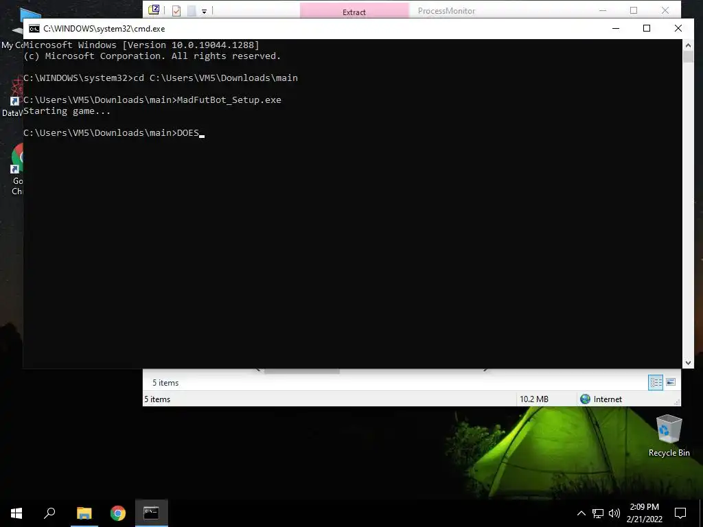The height and width of the screenshot is (527, 703).
Task: Show hidden system tray icons chevron
Action: pyautogui.click(x=581, y=513)
